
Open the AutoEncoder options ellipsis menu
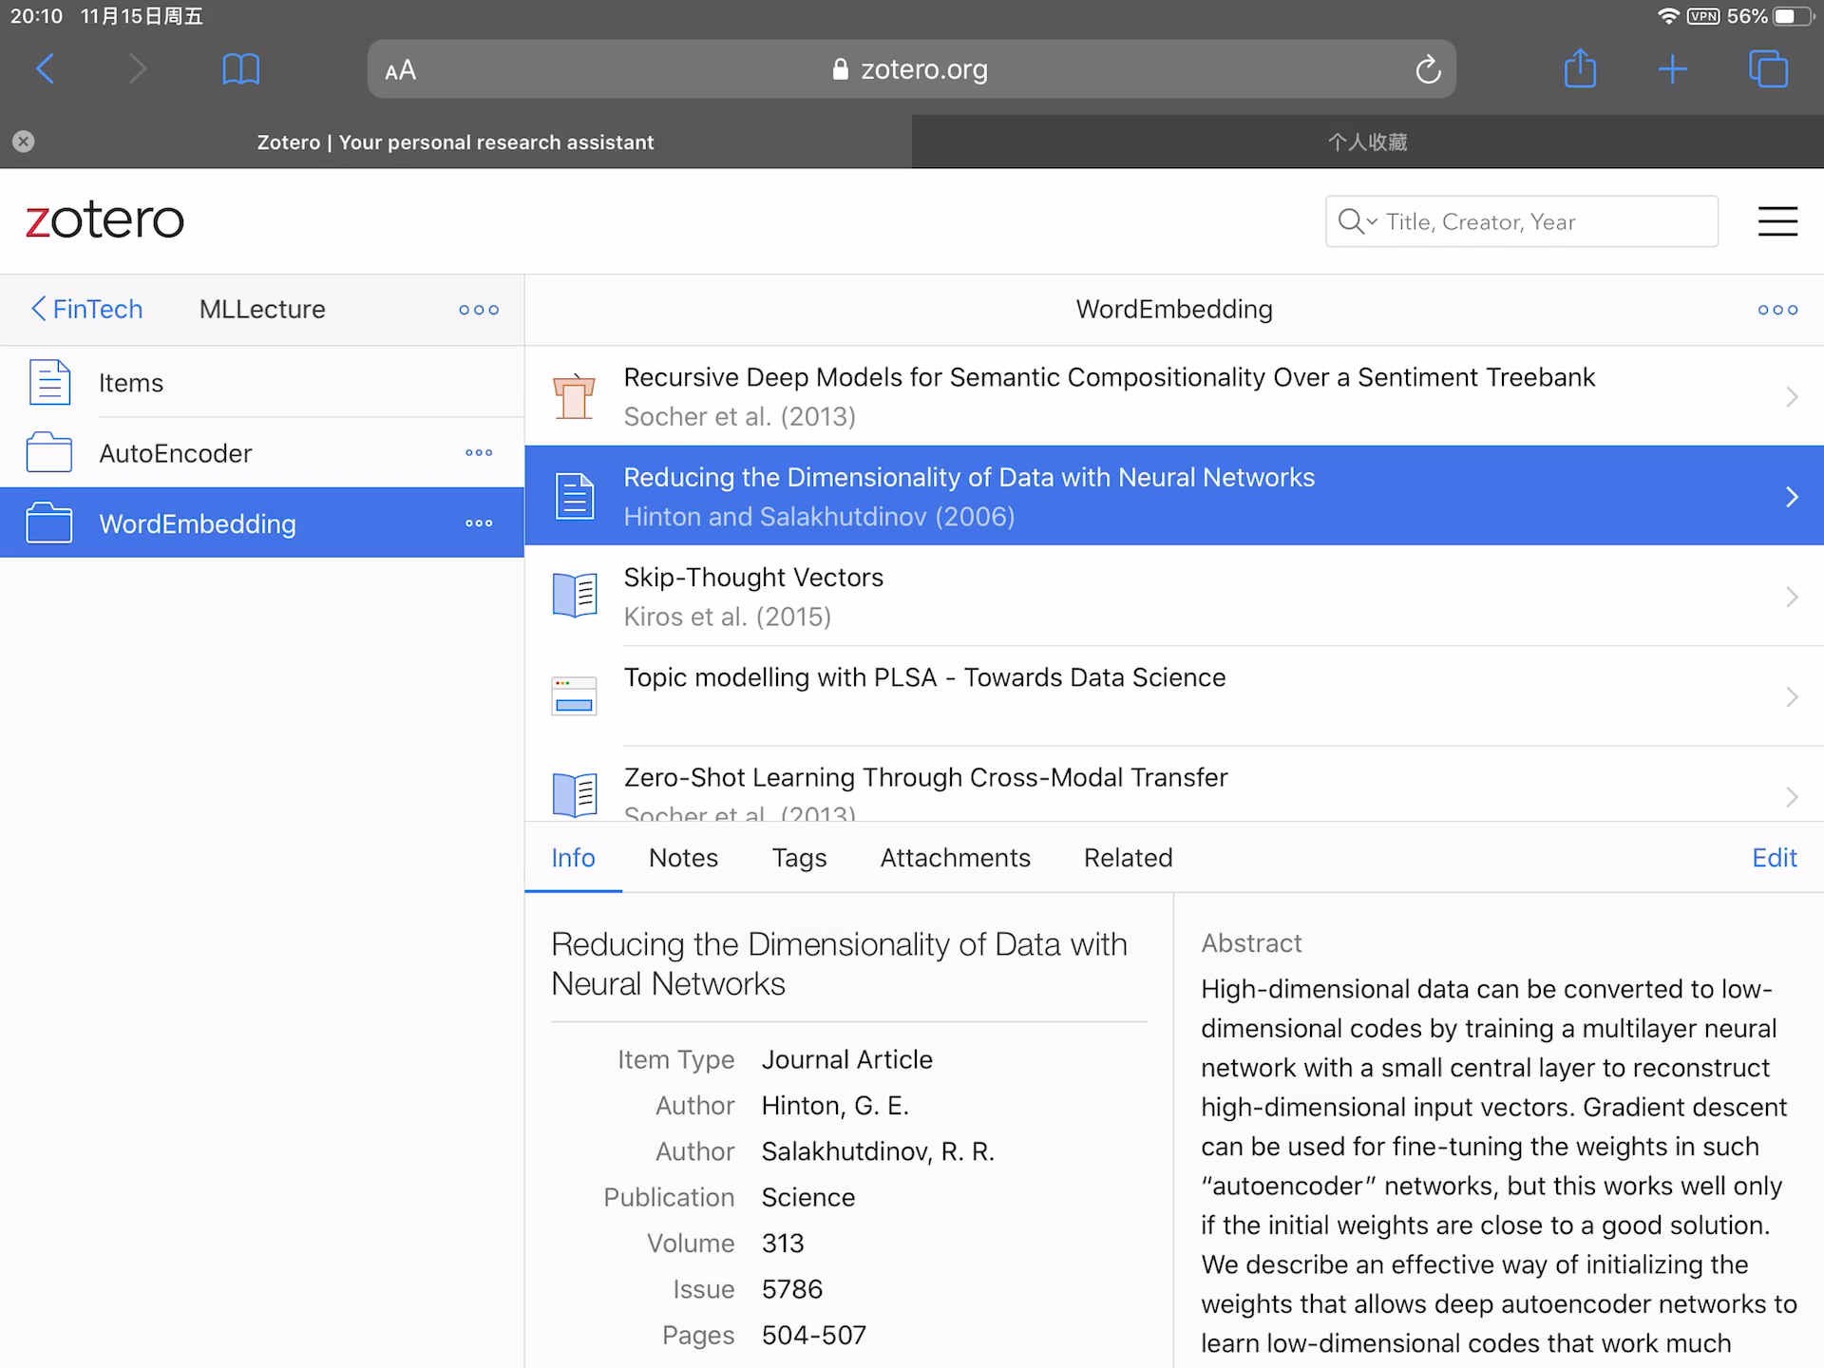tap(481, 452)
